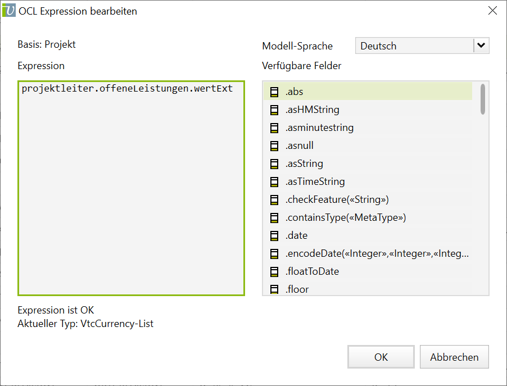
Task: Click the icon next to .date
Action: click(274, 235)
